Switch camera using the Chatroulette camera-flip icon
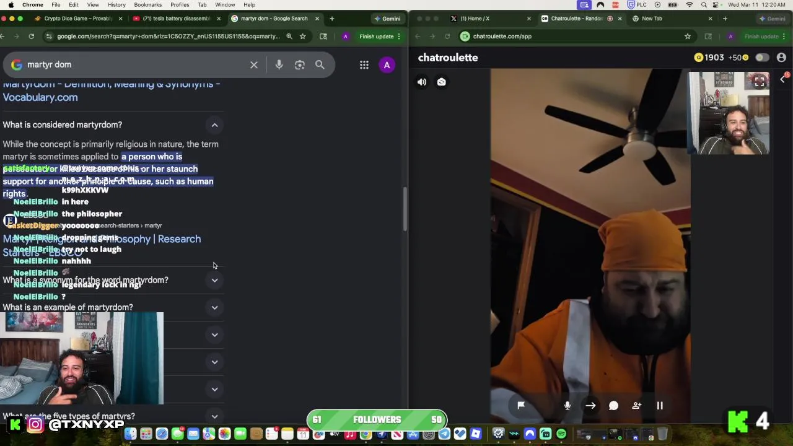 (442, 82)
